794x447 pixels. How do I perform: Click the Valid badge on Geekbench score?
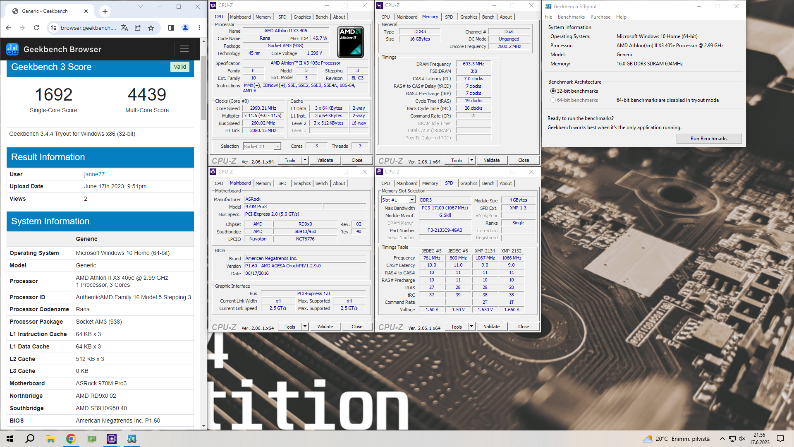coord(180,67)
